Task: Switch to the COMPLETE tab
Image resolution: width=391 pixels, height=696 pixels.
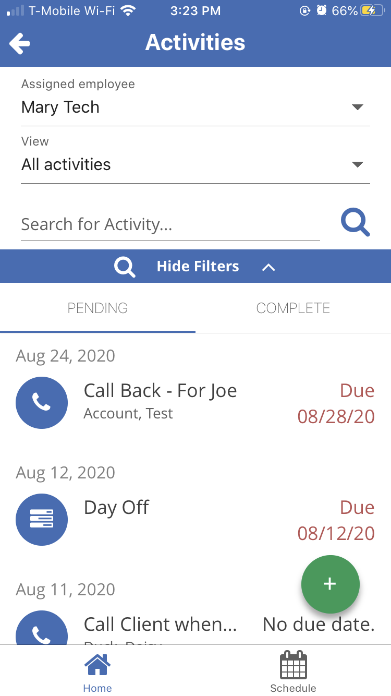Action: 293,308
